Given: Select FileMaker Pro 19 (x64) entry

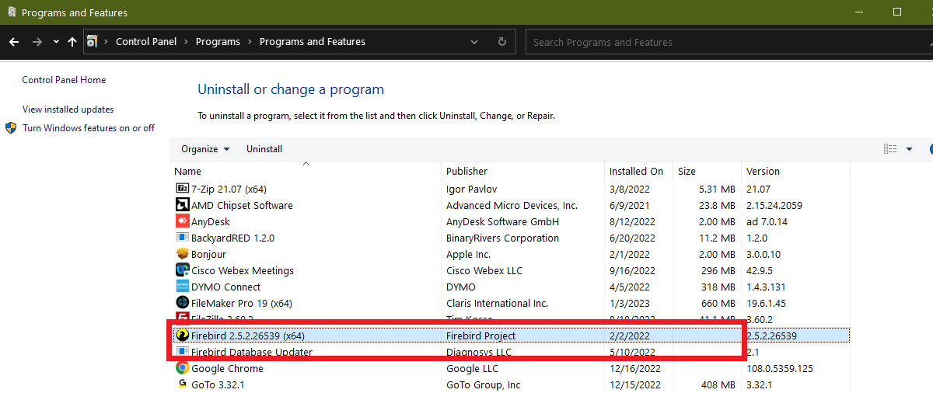Looking at the screenshot, I should tap(510, 303).
